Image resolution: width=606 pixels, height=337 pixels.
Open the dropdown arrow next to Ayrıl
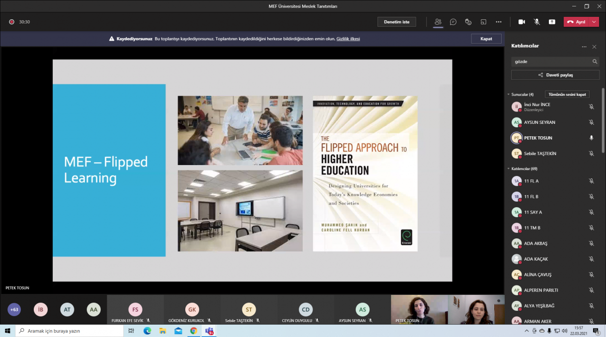coord(595,22)
